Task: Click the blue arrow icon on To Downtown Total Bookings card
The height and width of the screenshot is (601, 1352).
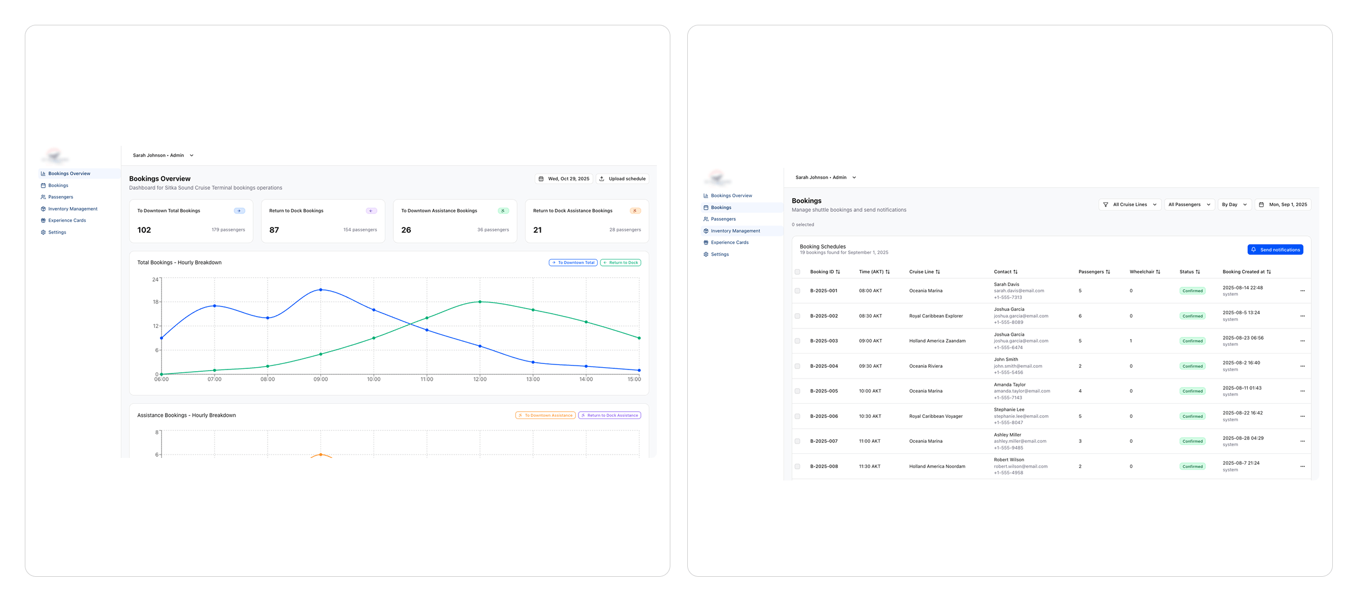Action: coord(239,211)
